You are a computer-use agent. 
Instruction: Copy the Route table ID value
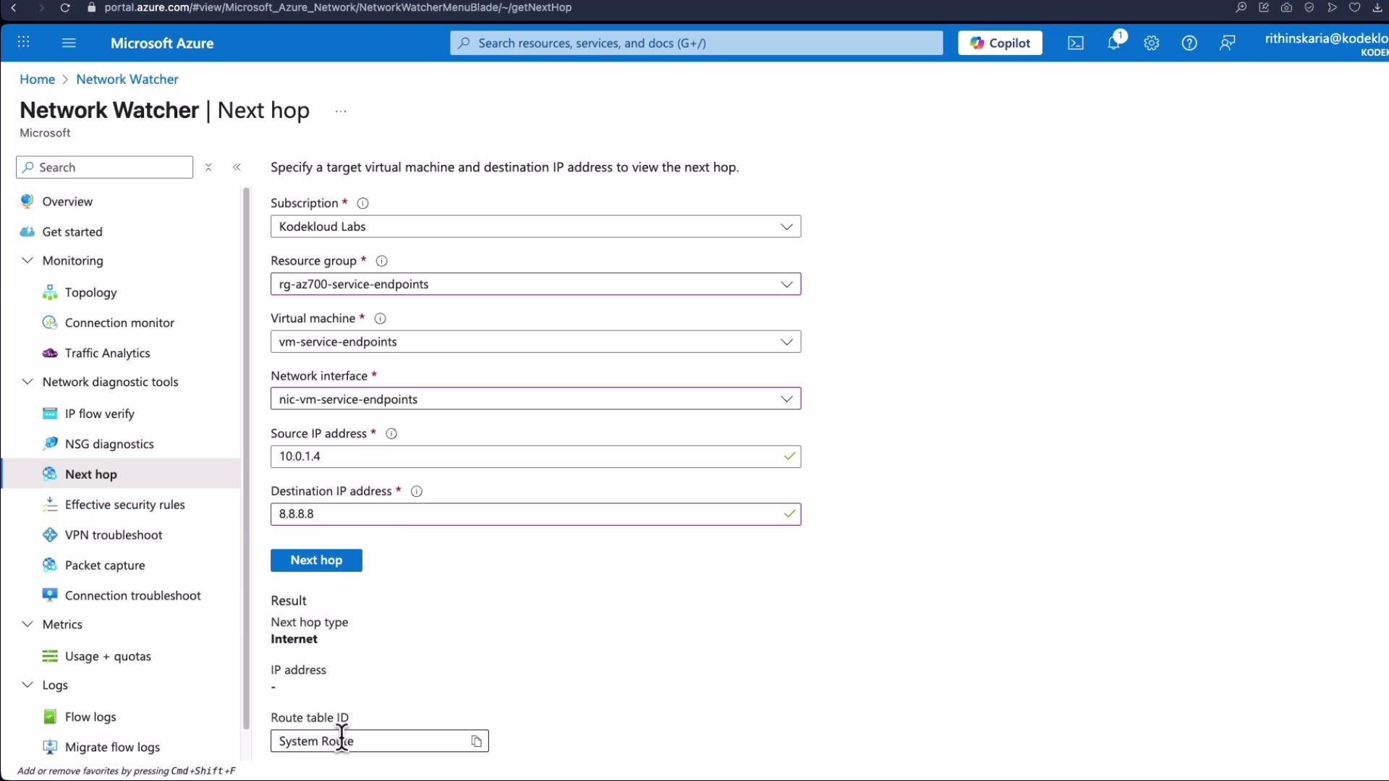point(476,741)
